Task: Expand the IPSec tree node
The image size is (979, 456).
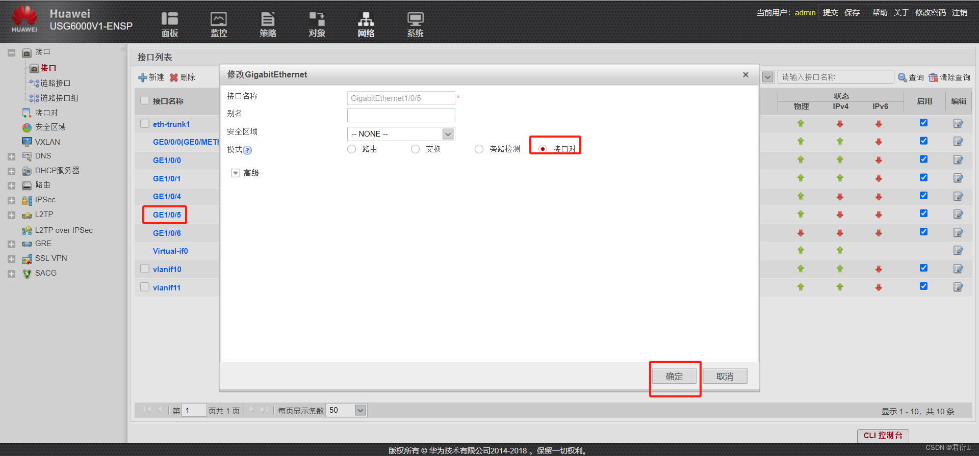Action: pos(11,200)
